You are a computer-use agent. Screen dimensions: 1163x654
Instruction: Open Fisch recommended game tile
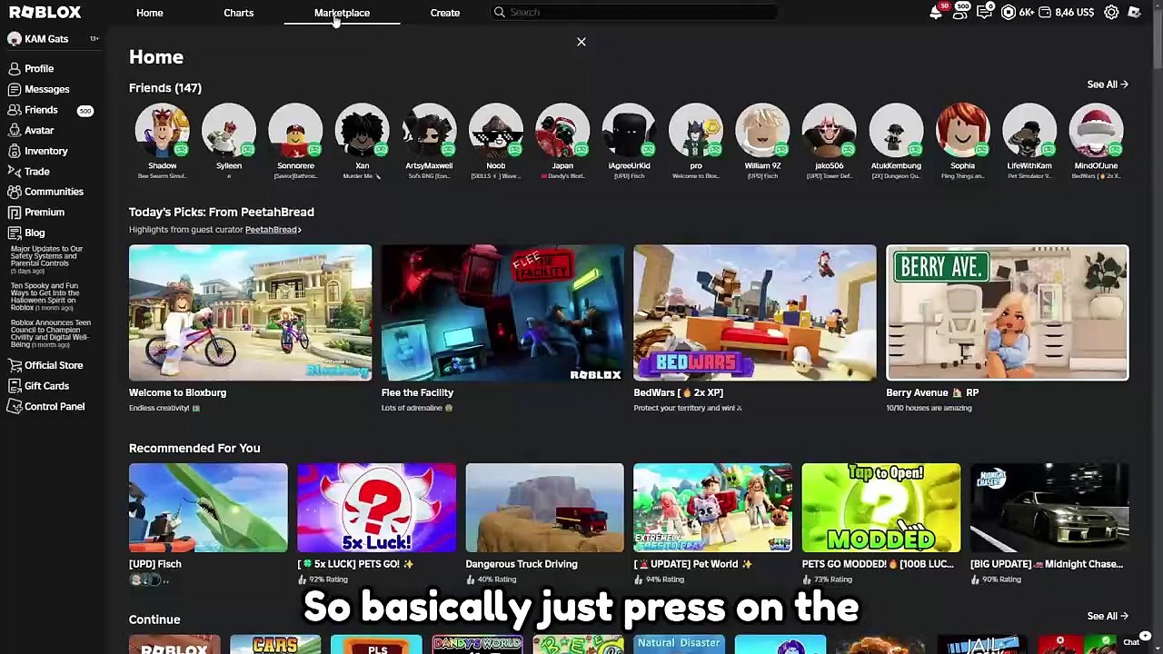point(208,508)
